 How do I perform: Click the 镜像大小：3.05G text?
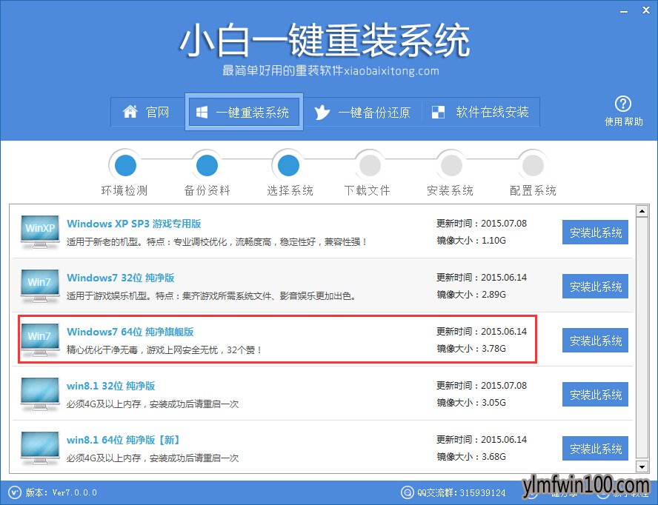[471, 403]
